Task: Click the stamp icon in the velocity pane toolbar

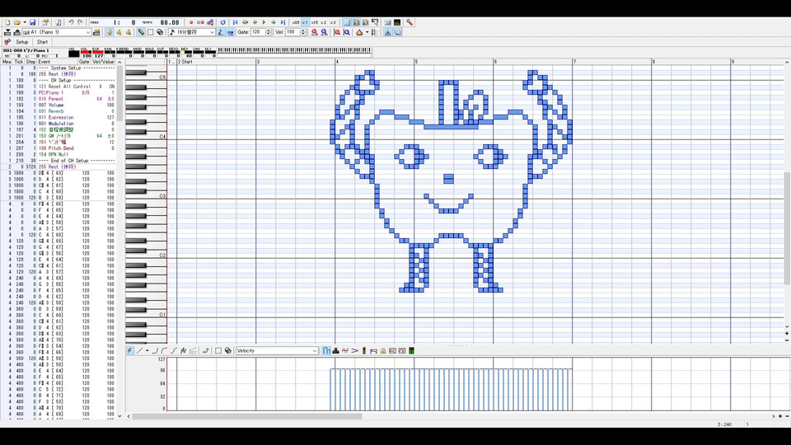Action: tap(336, 351)
